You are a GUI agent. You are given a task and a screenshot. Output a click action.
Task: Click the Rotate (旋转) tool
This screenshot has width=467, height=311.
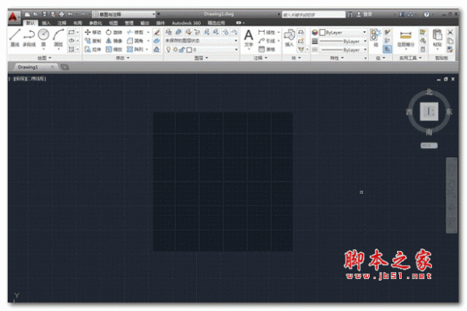[x=114, y=32]
